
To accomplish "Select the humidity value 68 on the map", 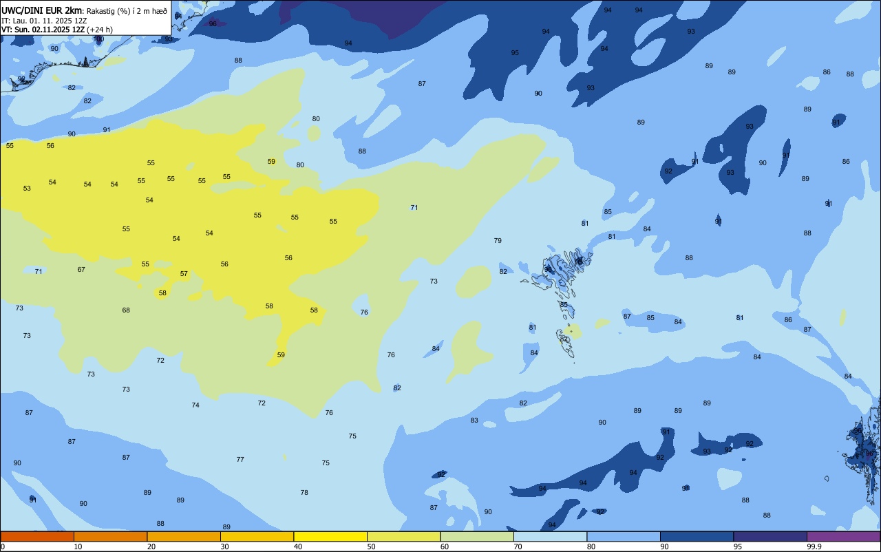I will coord(126,310).
